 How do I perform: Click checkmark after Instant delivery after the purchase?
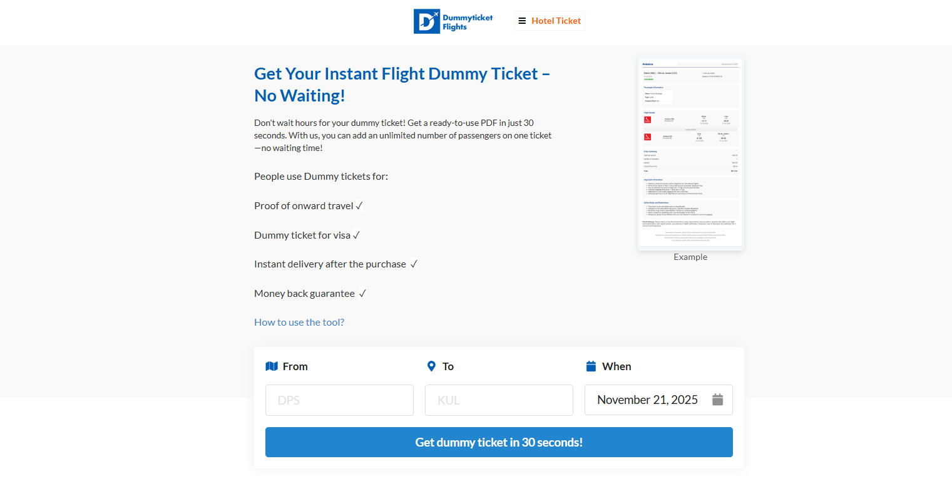(413, 264)
